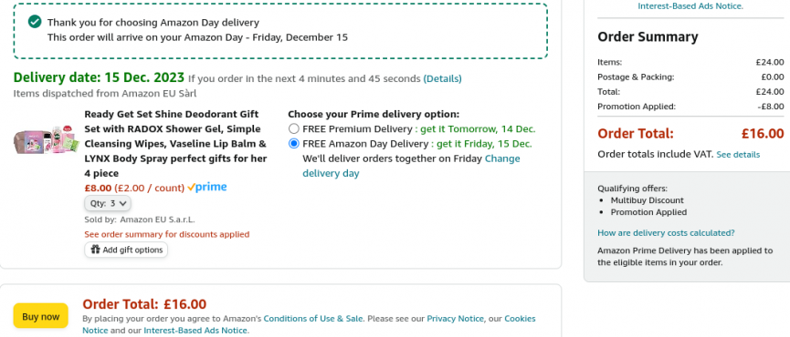790x337 pixels.
Task: Open the Qty: 3 dropdown
Action: tap(108, 203)
